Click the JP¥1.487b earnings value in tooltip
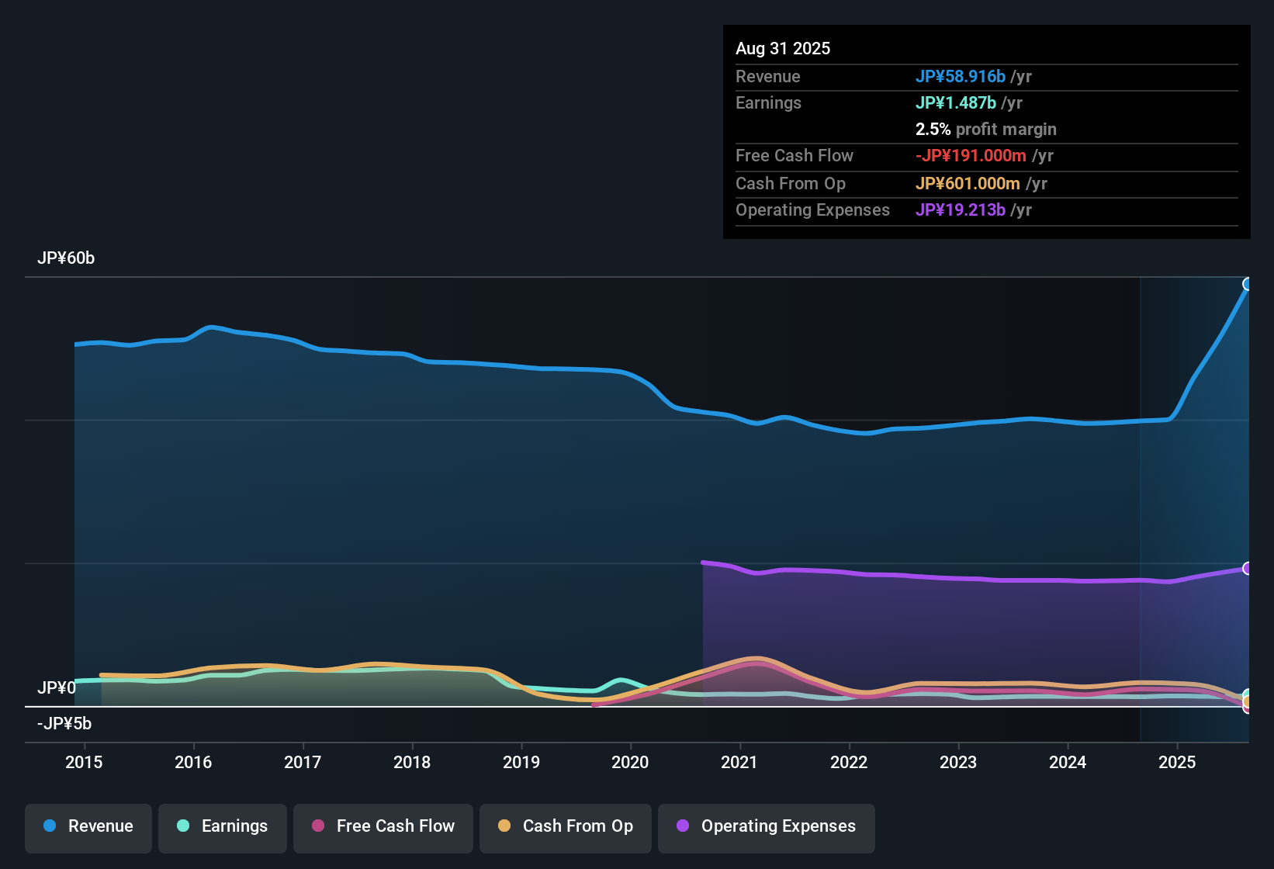This screenshot has height=869, width=1274. (956, 102)
